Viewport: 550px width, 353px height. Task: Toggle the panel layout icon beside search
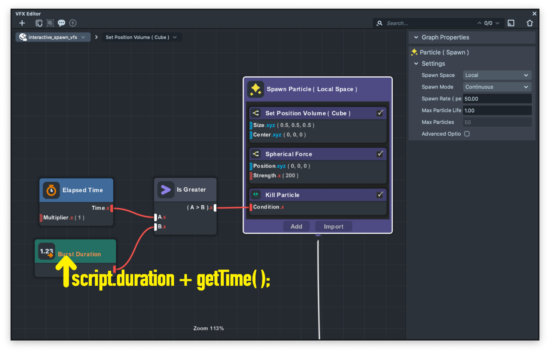(511, 23)
